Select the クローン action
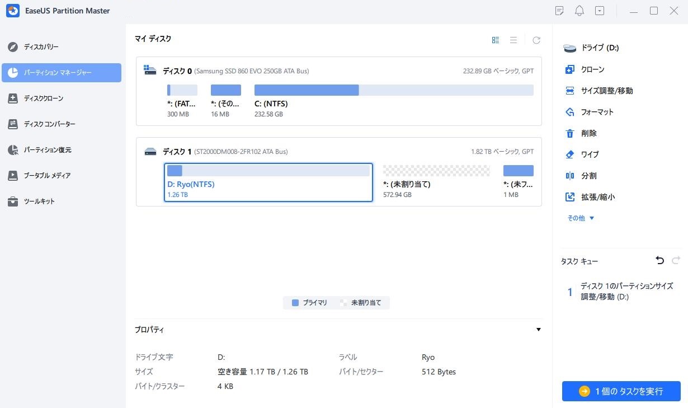The image size is (688, 408). [x=592, y=69]
